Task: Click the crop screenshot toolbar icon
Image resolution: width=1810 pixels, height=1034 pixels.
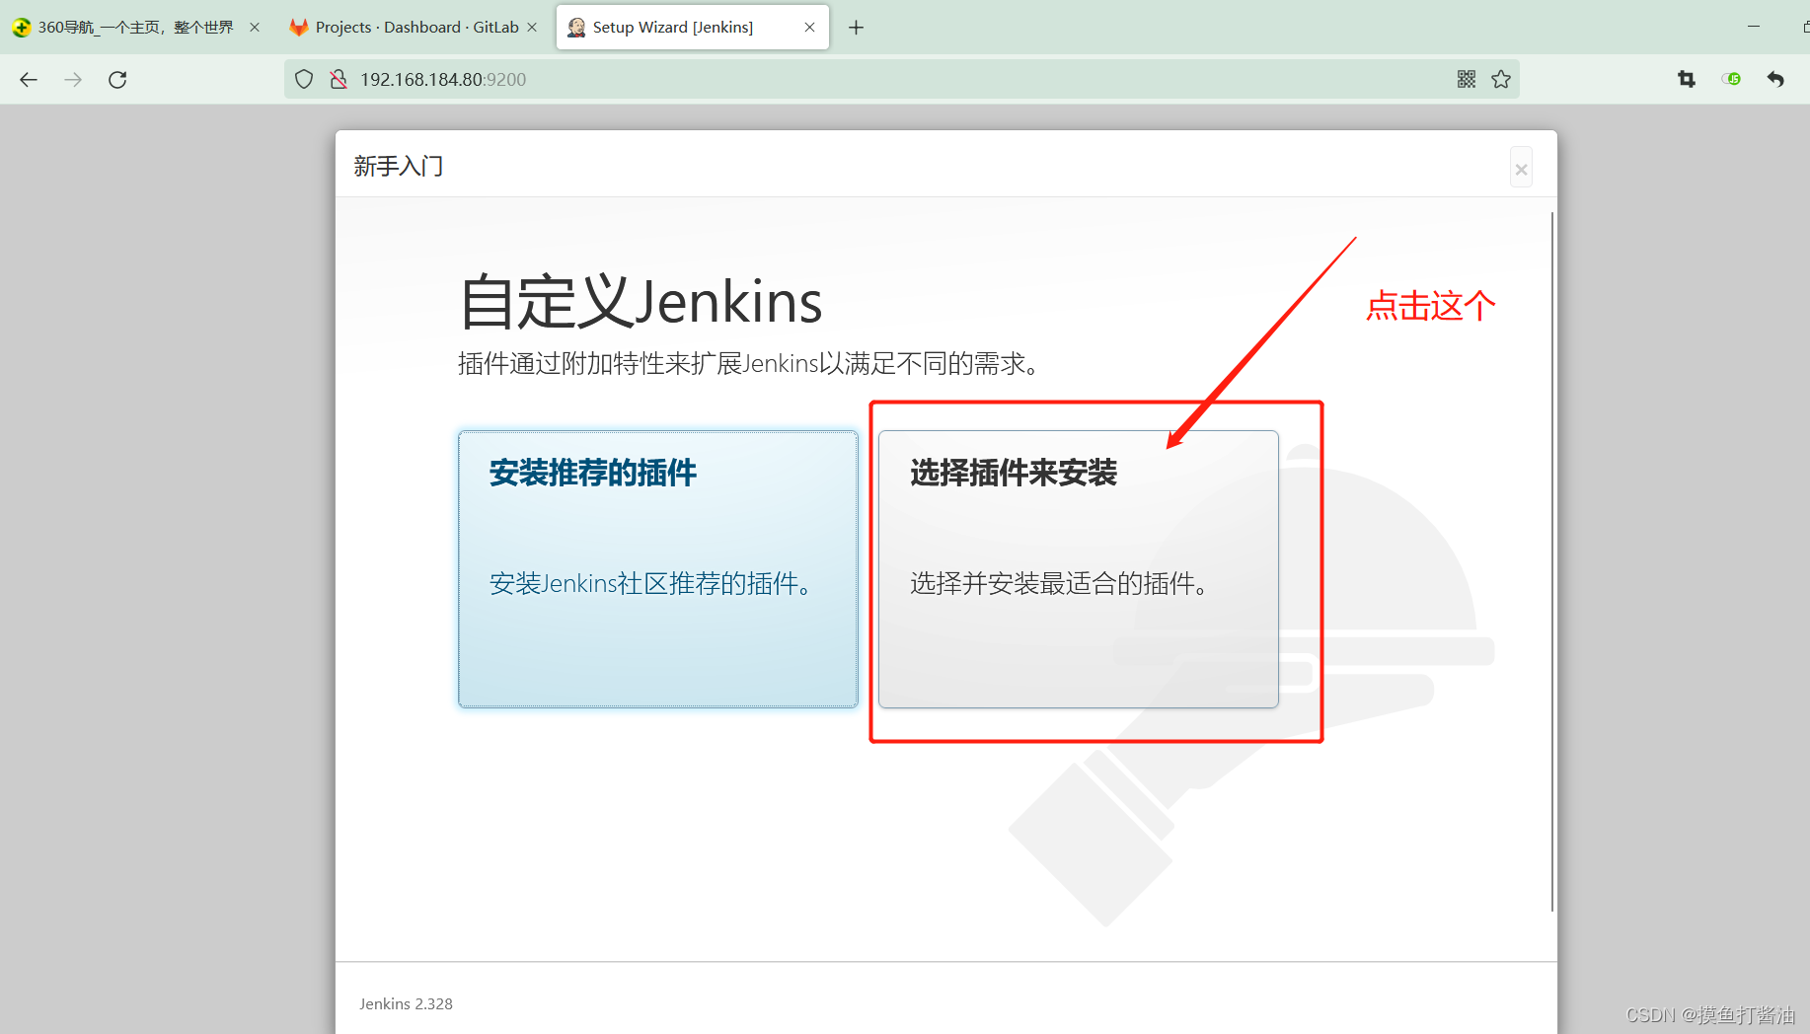Action: click(x=1687, y=80)
